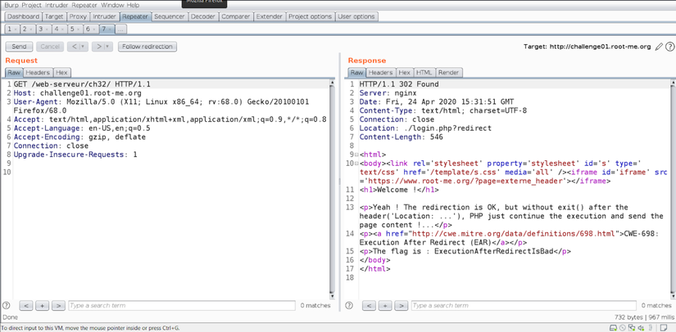
Task: Select the response Render tab
Action: 449,73
